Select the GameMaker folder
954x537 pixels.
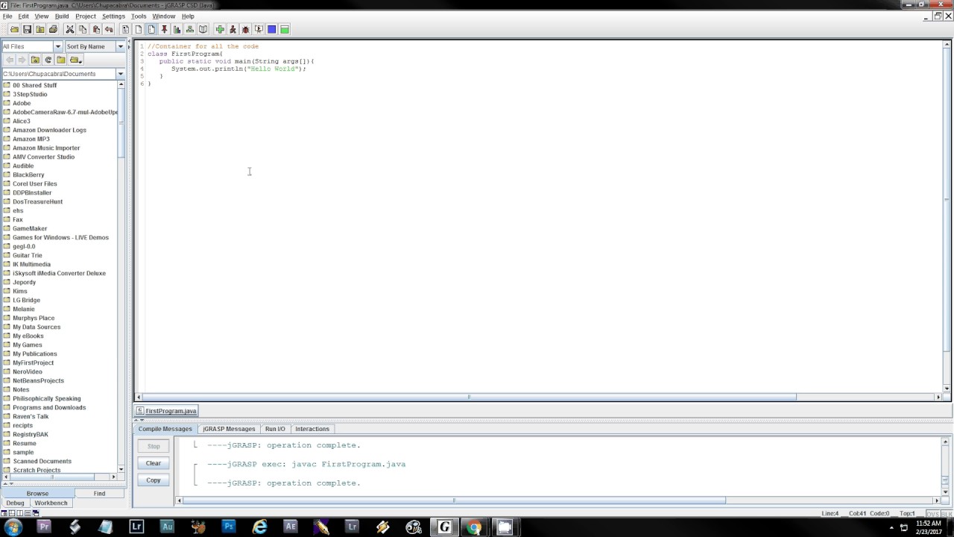click(29, 228)
